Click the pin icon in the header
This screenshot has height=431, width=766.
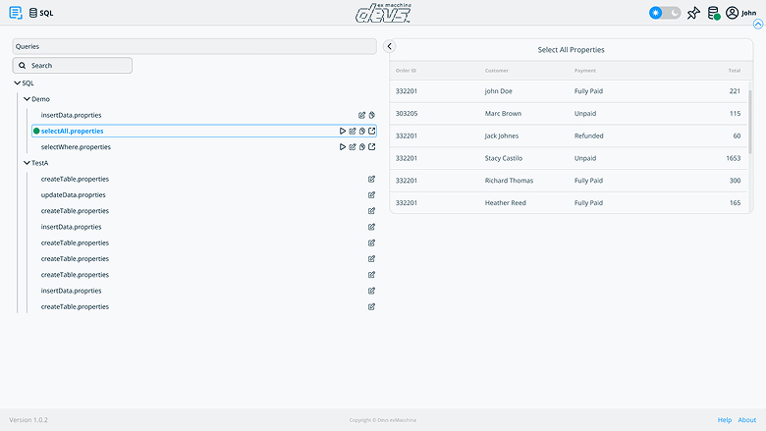click(693, 13)
